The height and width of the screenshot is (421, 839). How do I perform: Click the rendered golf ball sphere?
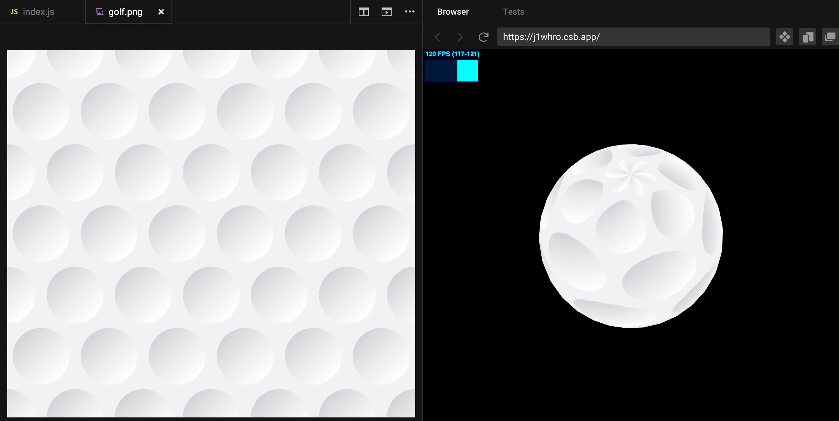coord(631,236)
